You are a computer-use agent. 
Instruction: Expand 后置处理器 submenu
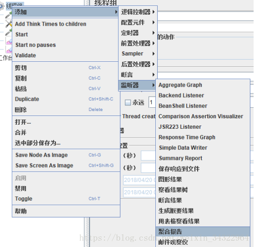click(138, 64)
